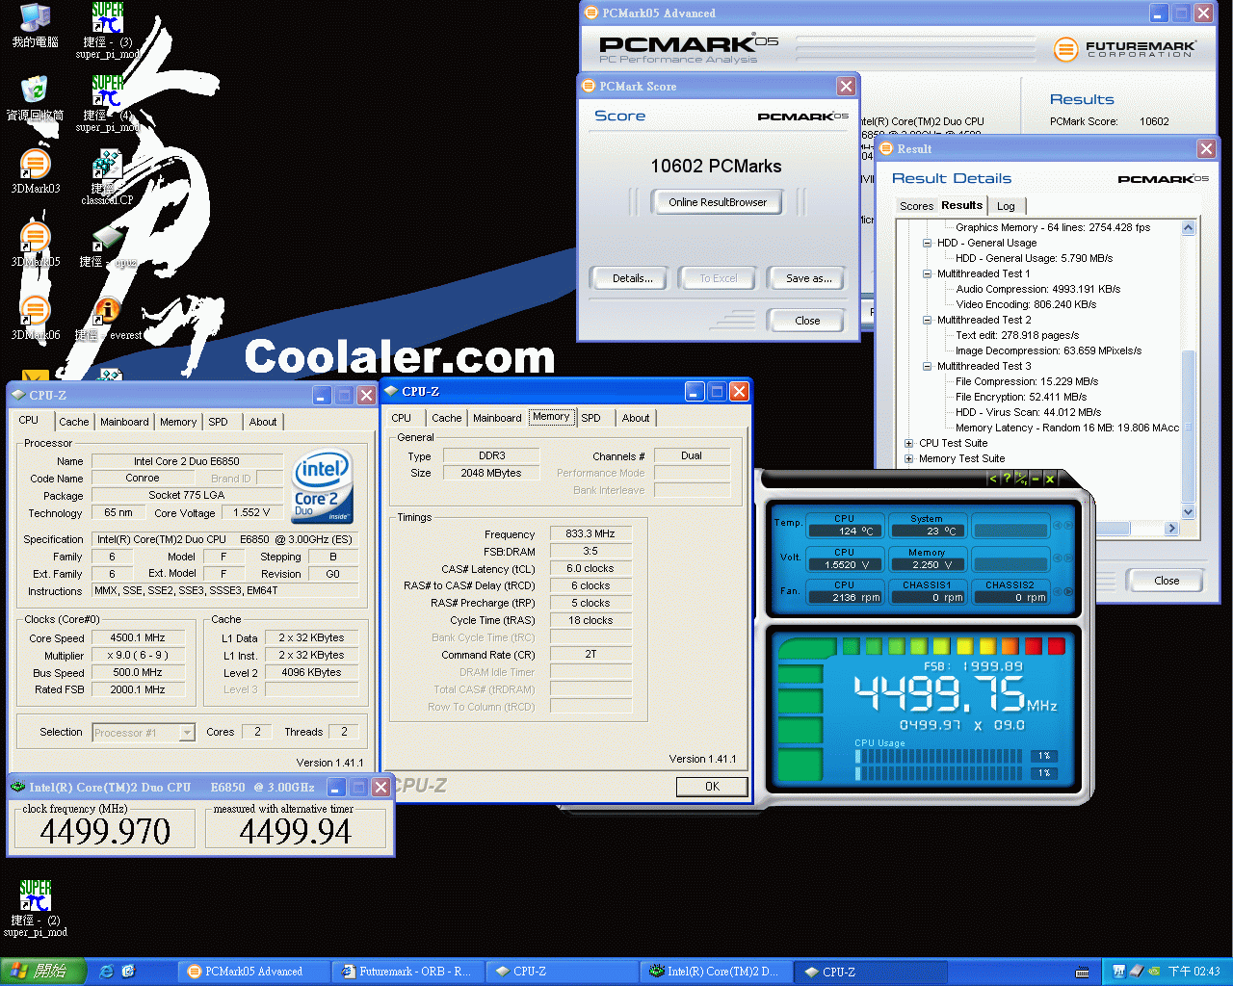1233x986 pixels.
Task: Click previous arrow on Volt row of monitor
Action: (x=1057, y=558)
